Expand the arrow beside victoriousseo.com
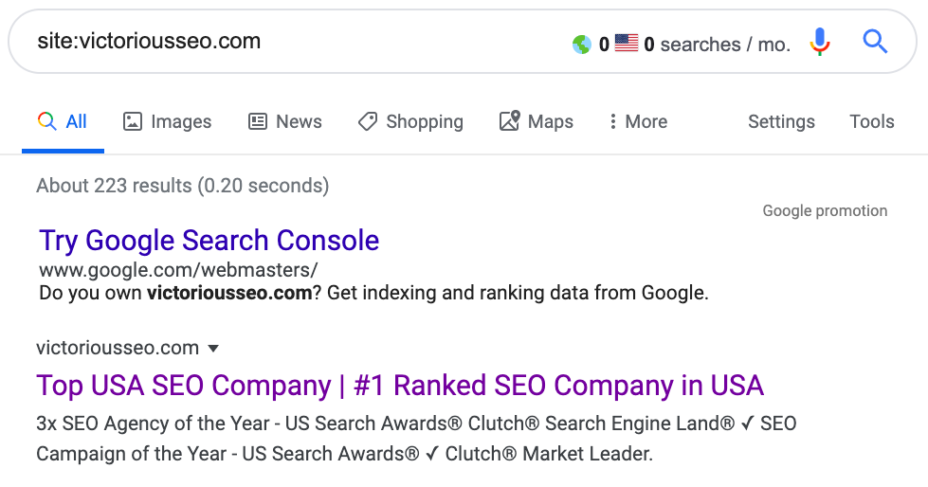Image resolution: width=928 pixels, height=487 pixels. click(x=213, y=349)
